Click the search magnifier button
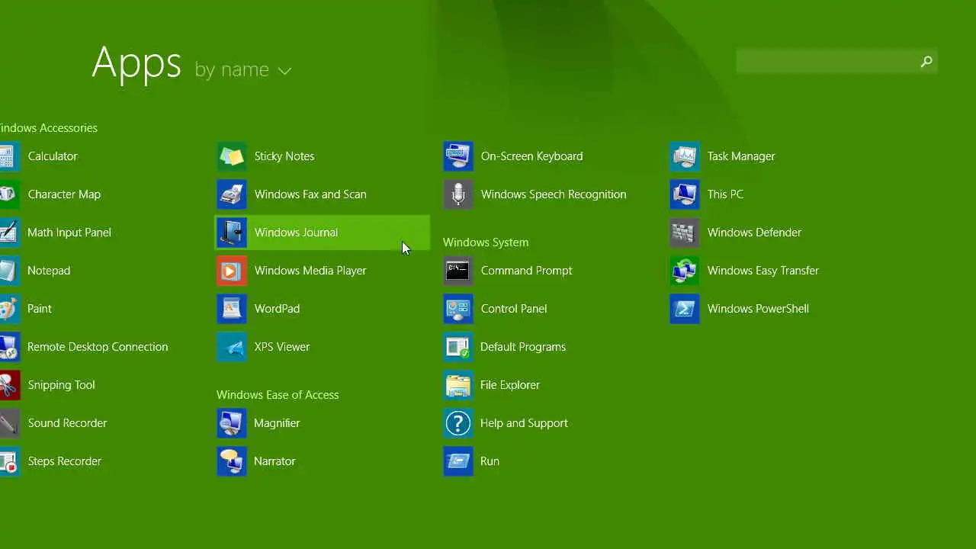Image resolution: width=976 pixels, height=549 pixels. [926, 62]
